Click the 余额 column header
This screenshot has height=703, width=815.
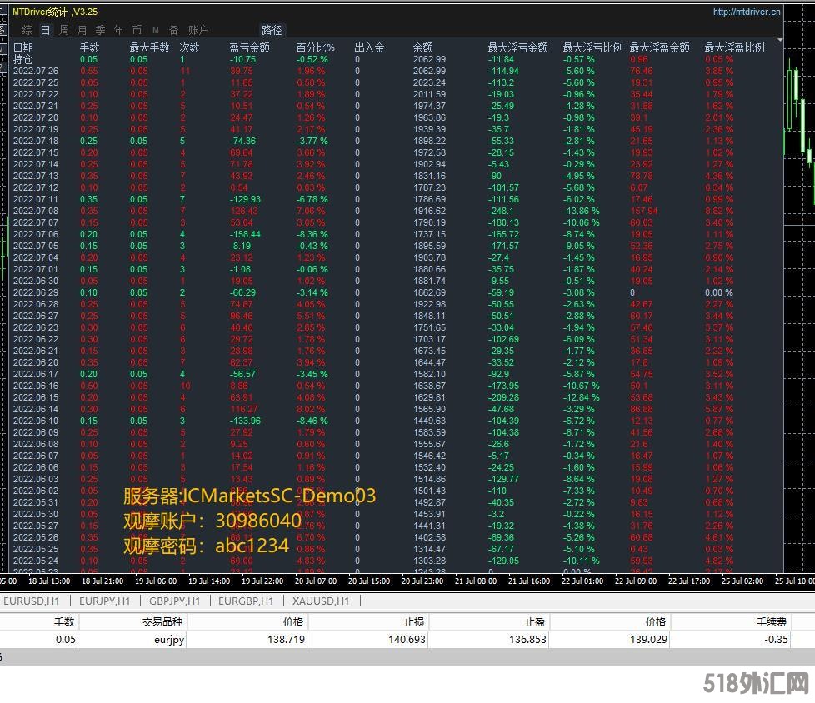click(x=423, y=47)
